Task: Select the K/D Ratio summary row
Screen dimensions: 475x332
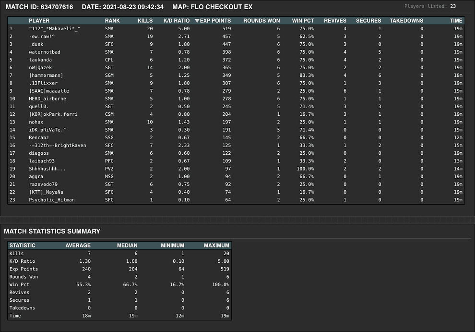Action: [119, 261]
